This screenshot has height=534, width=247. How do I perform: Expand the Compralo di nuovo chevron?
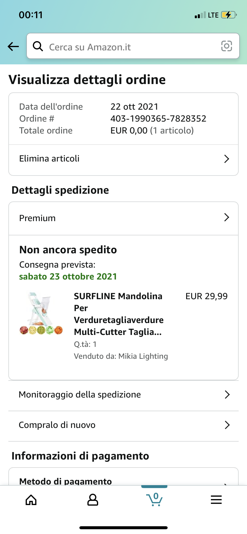227,425
